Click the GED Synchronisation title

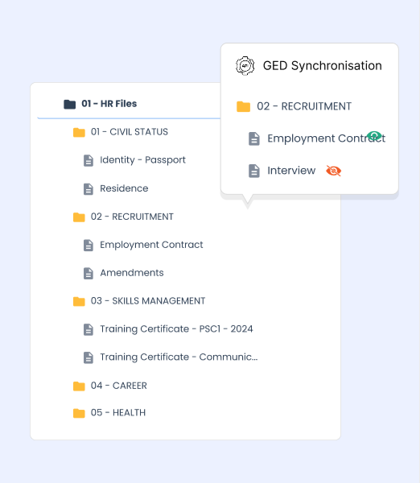[x=322, y=66]
